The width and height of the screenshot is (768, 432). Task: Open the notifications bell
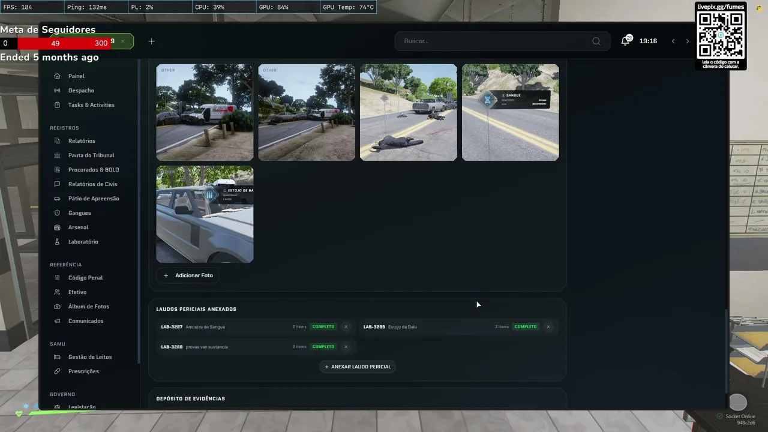point(626,41)
